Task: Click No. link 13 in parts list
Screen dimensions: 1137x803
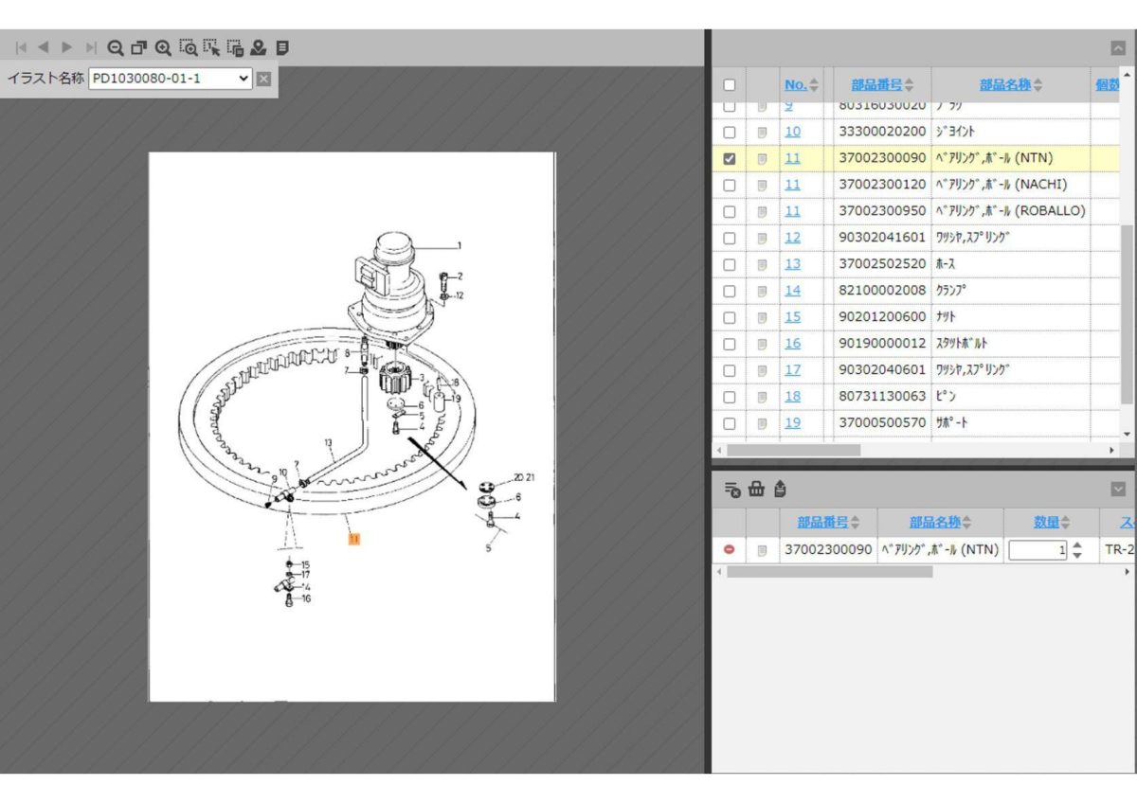Action: tap(792, 264)
